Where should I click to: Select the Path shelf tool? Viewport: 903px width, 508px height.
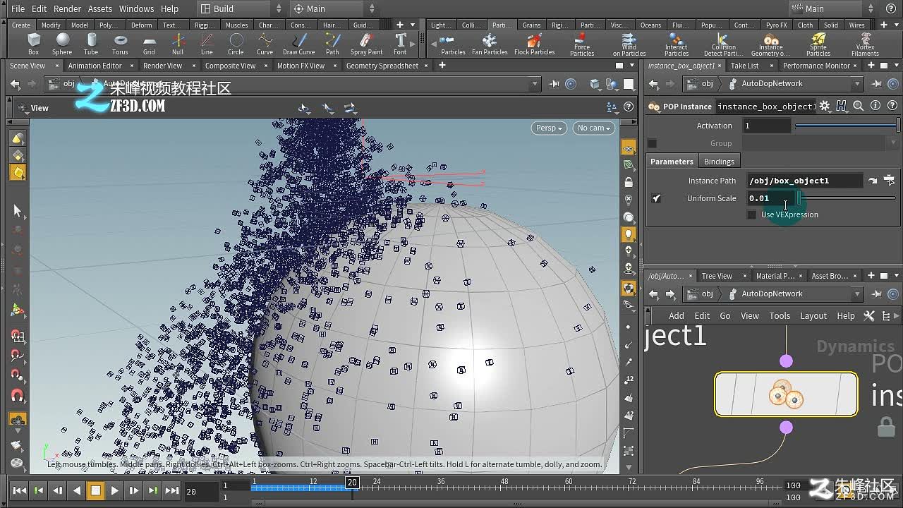(x=332, y=44)
